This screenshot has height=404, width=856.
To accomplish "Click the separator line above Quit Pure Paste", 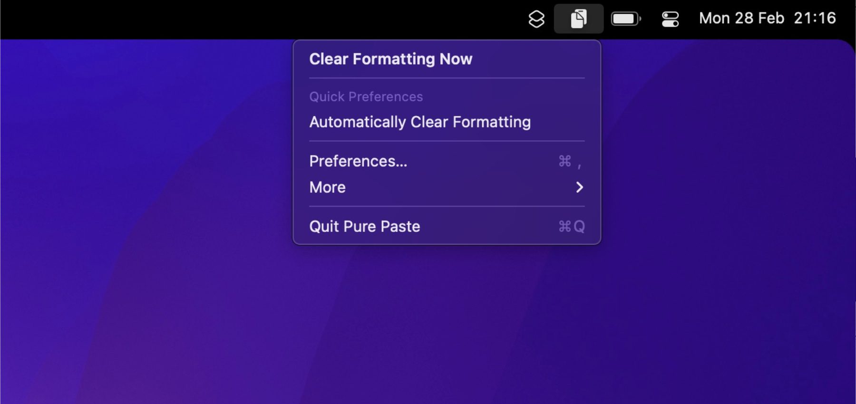I will [x=447, y=206].
